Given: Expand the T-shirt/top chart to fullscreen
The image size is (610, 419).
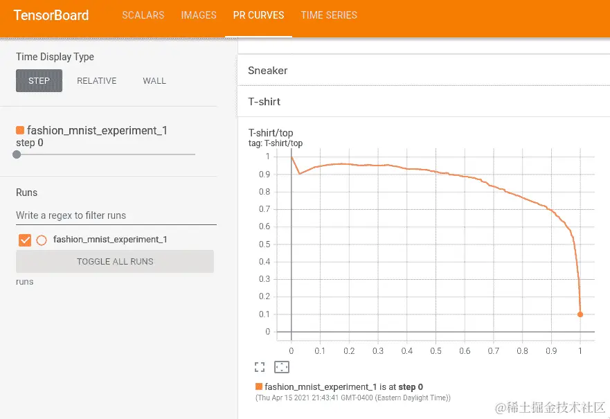Looking at the screenshot, I should click(x=259, y=366).
